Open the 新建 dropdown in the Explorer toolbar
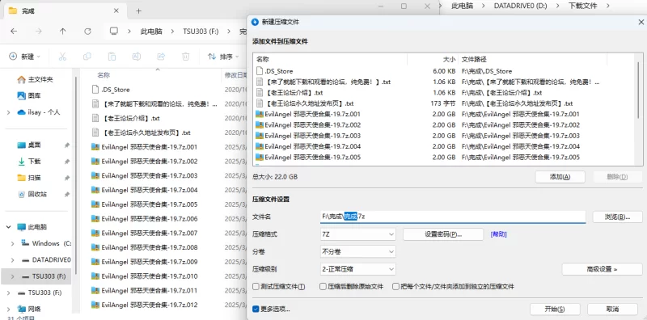647x320 pixels. (25, 57)
